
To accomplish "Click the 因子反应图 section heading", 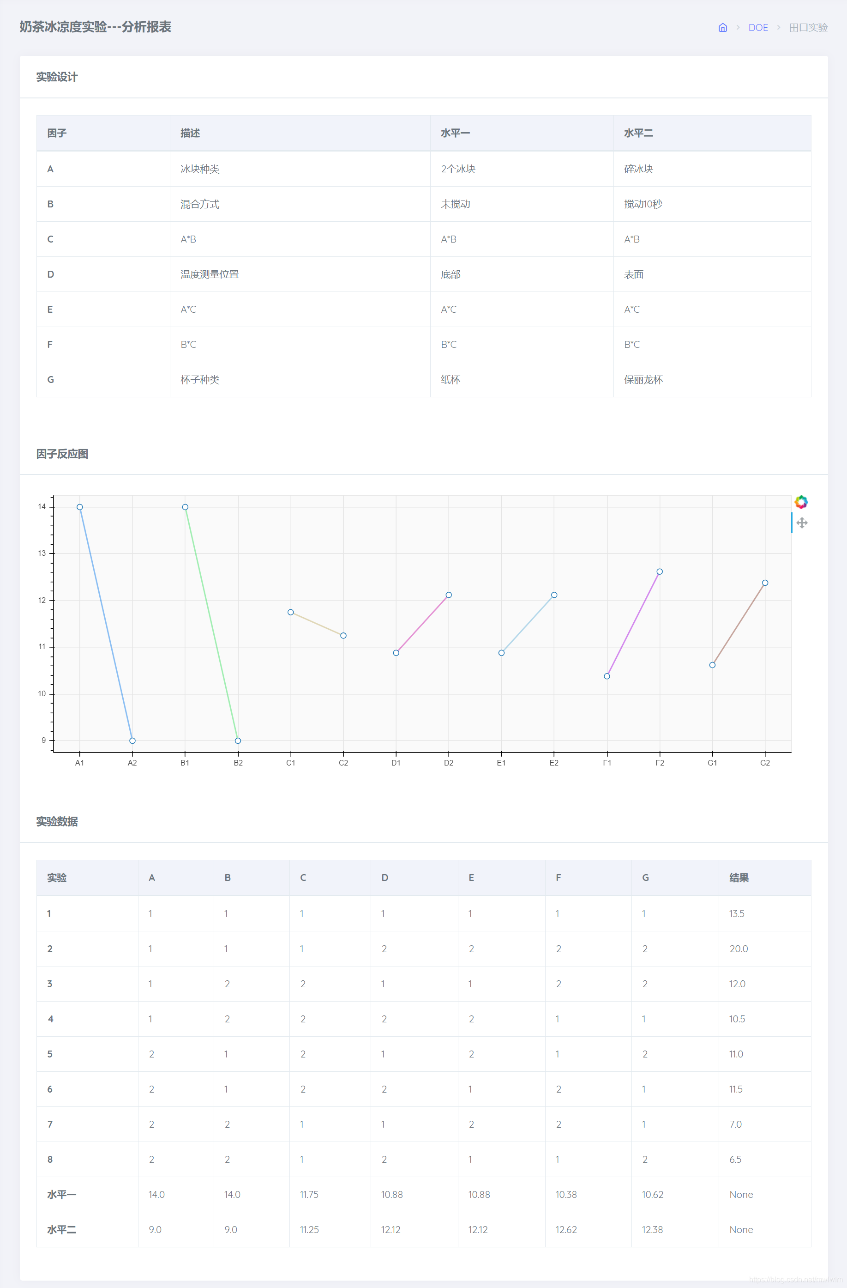I will coord(62,454).
